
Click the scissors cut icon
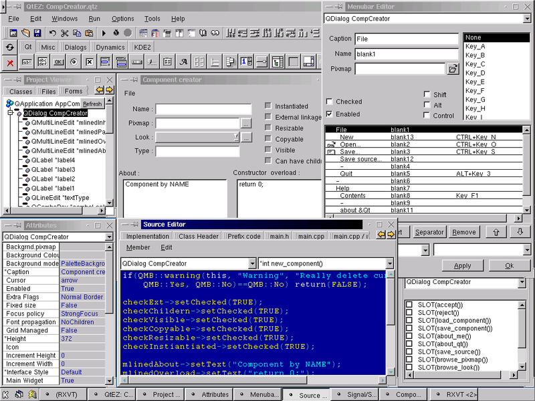tap(64, 33)
